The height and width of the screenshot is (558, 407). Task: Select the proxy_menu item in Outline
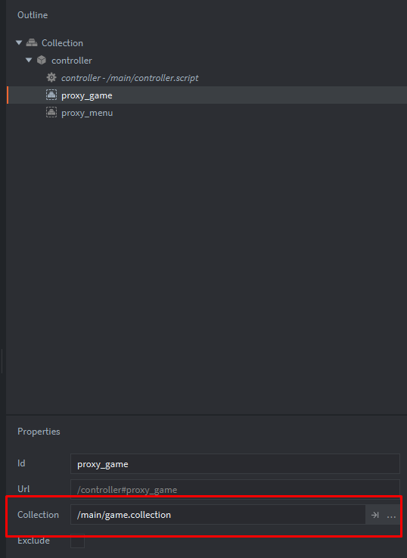87,113
